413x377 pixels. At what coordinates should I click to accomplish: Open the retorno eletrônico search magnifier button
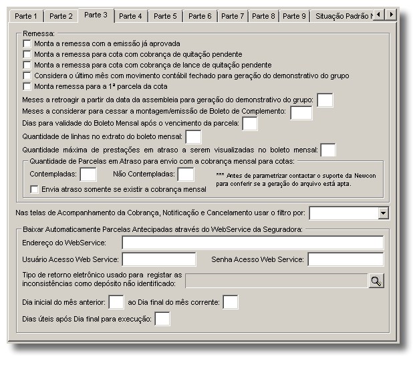click(x=376, y=281)
